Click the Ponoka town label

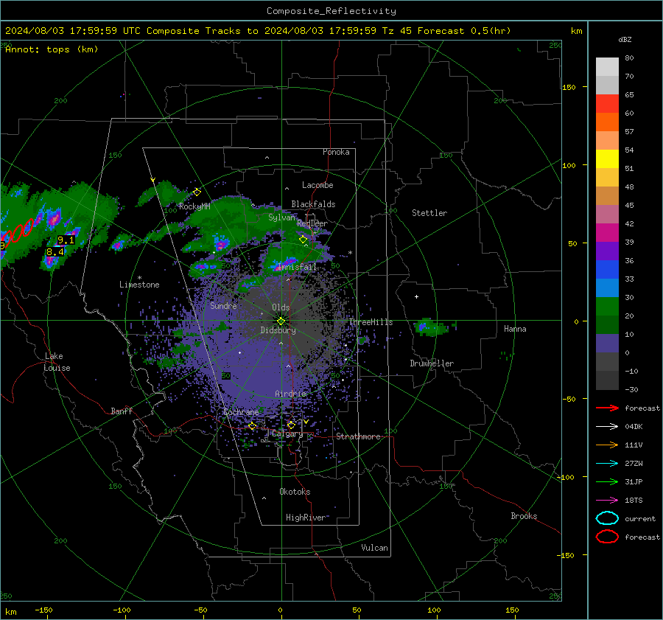336,152
